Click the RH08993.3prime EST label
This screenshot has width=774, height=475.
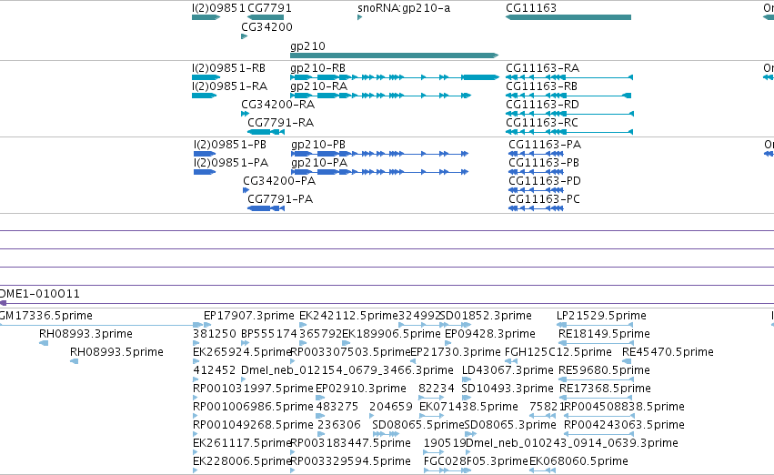[85, 334]
